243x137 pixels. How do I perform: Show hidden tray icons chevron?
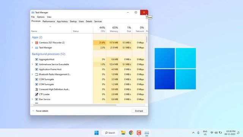tap(193, 133)
